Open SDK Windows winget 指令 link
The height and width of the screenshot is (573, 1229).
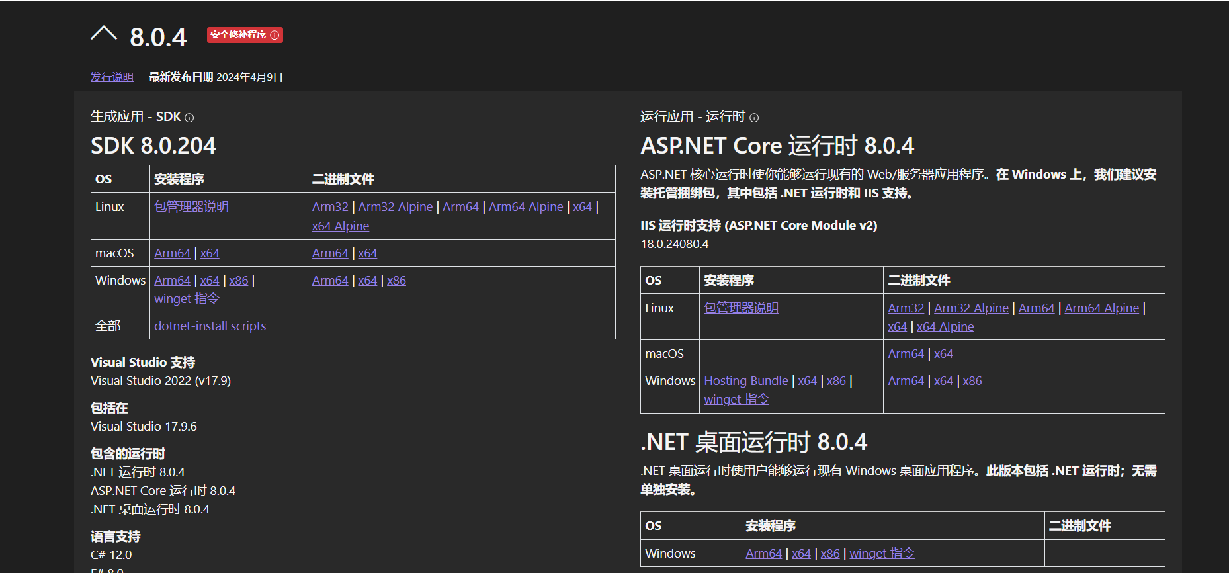tap(187, 298)
